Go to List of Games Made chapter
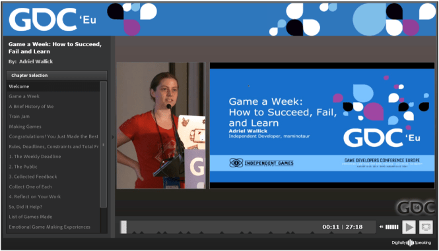Image resolution: width=439 pixels, height=251 pixels. pos(53,217)
